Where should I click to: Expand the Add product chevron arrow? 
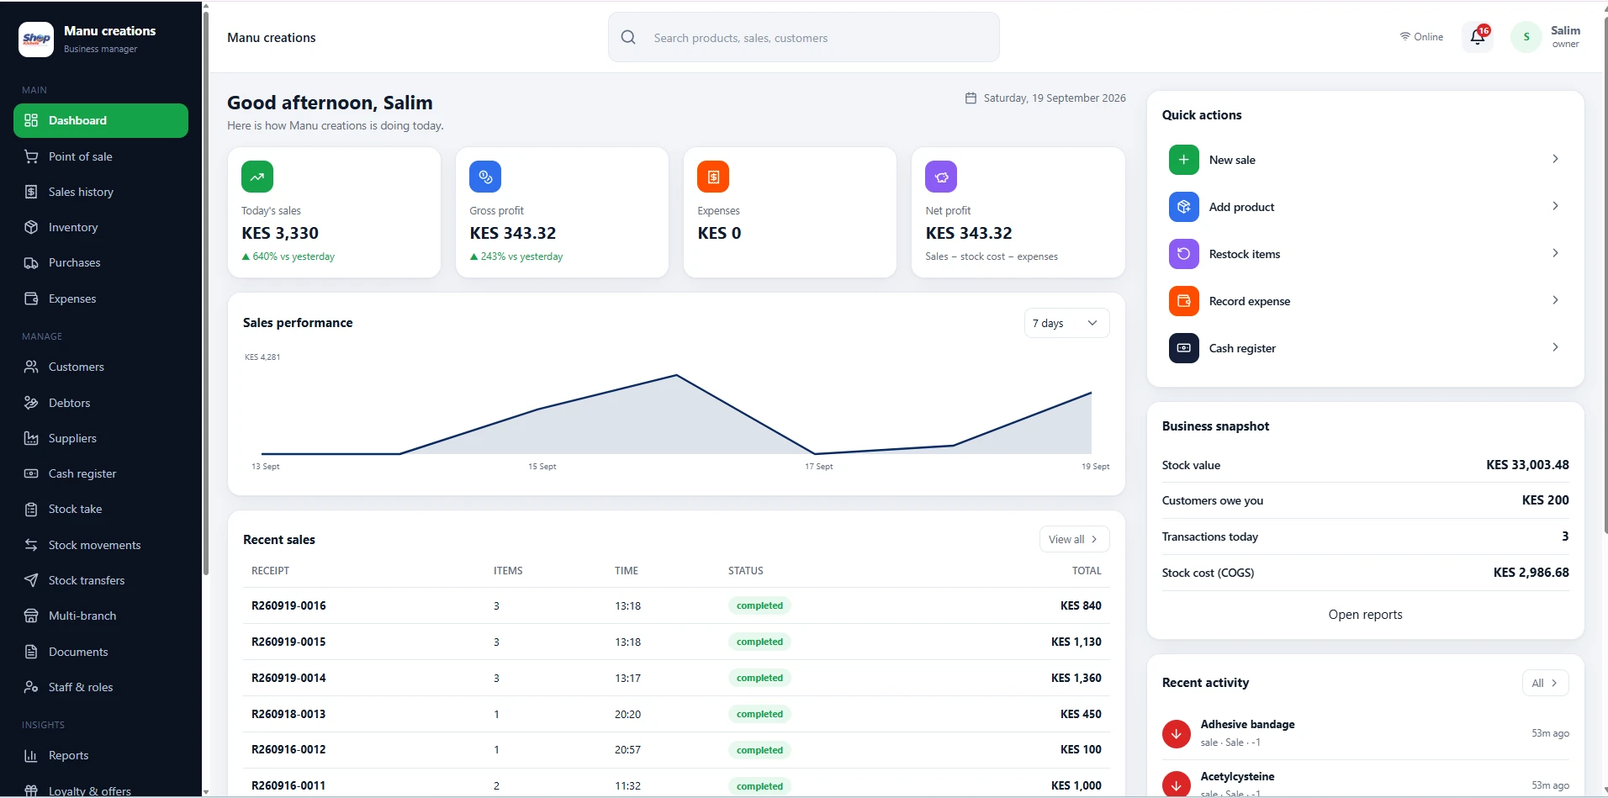1555,206
